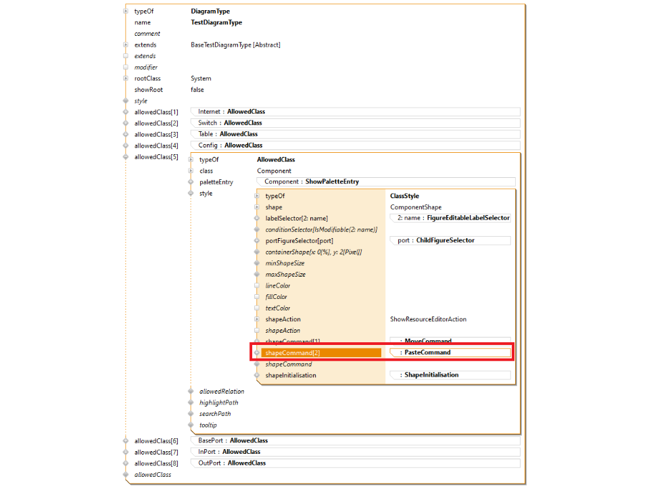Expand the rootClass property arrow
649x487 pixels.
126,78
